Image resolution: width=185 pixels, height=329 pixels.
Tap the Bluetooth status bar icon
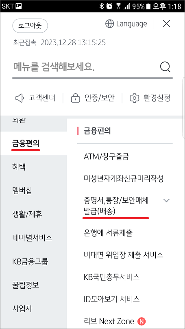pyautogui.click(x=102, y=6)
